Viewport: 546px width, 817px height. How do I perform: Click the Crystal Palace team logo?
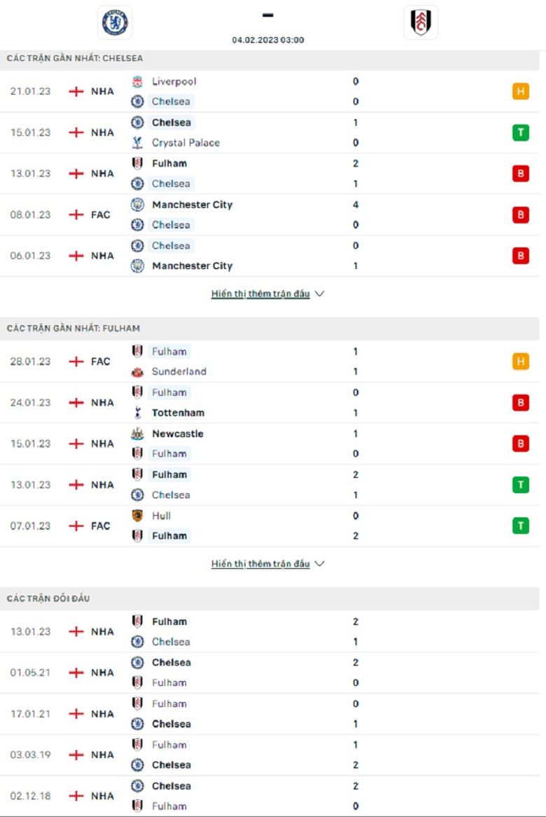tap(137, 143)
